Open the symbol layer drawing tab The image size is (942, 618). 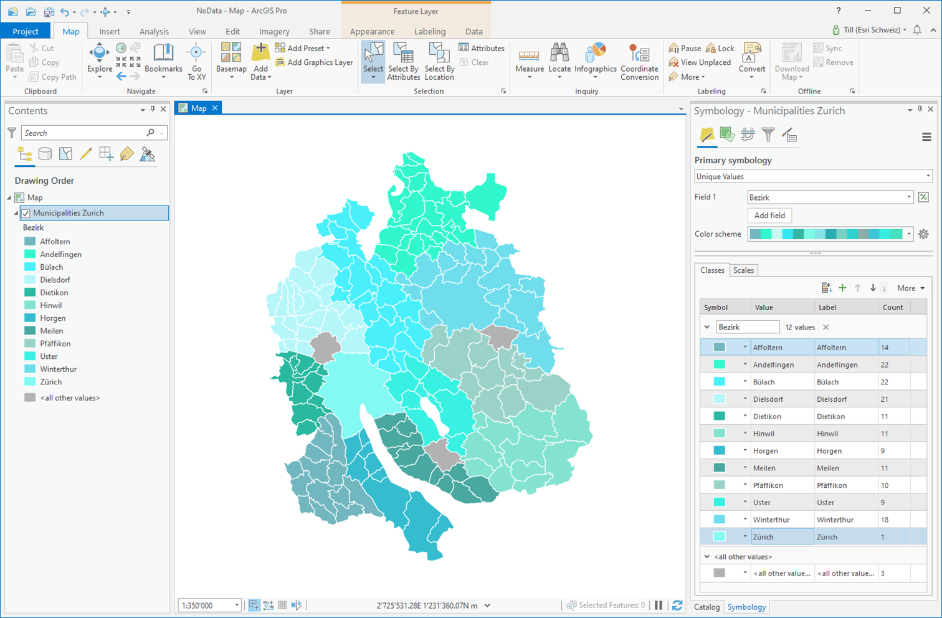pos(748,135)
